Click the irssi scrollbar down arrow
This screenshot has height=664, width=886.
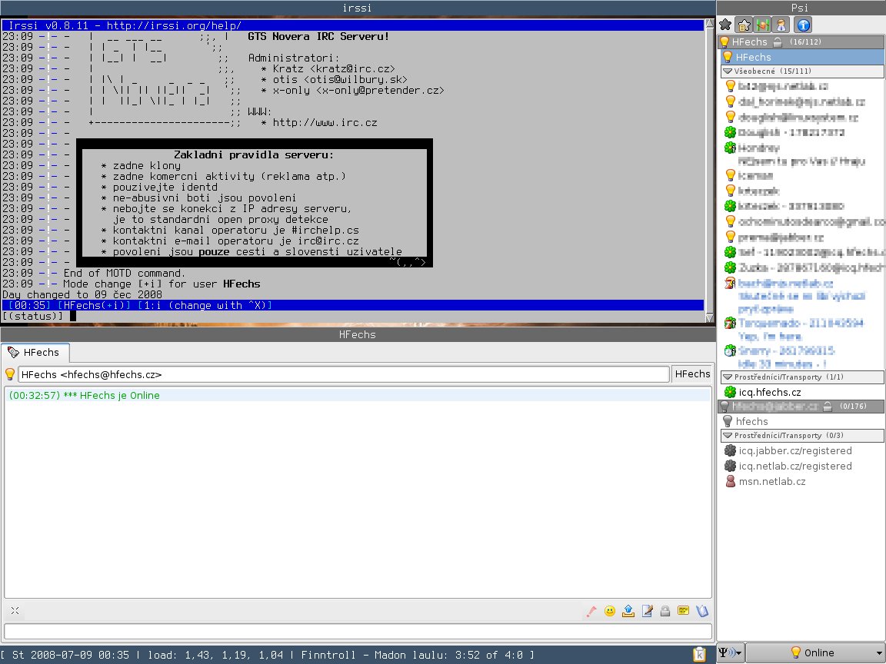point(710,317)
